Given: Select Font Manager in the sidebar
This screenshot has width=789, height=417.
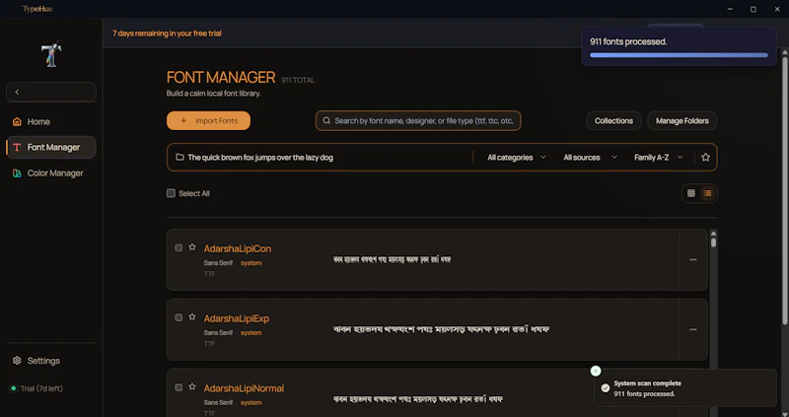Looking at the screenshot, I should tap(51, 148).
